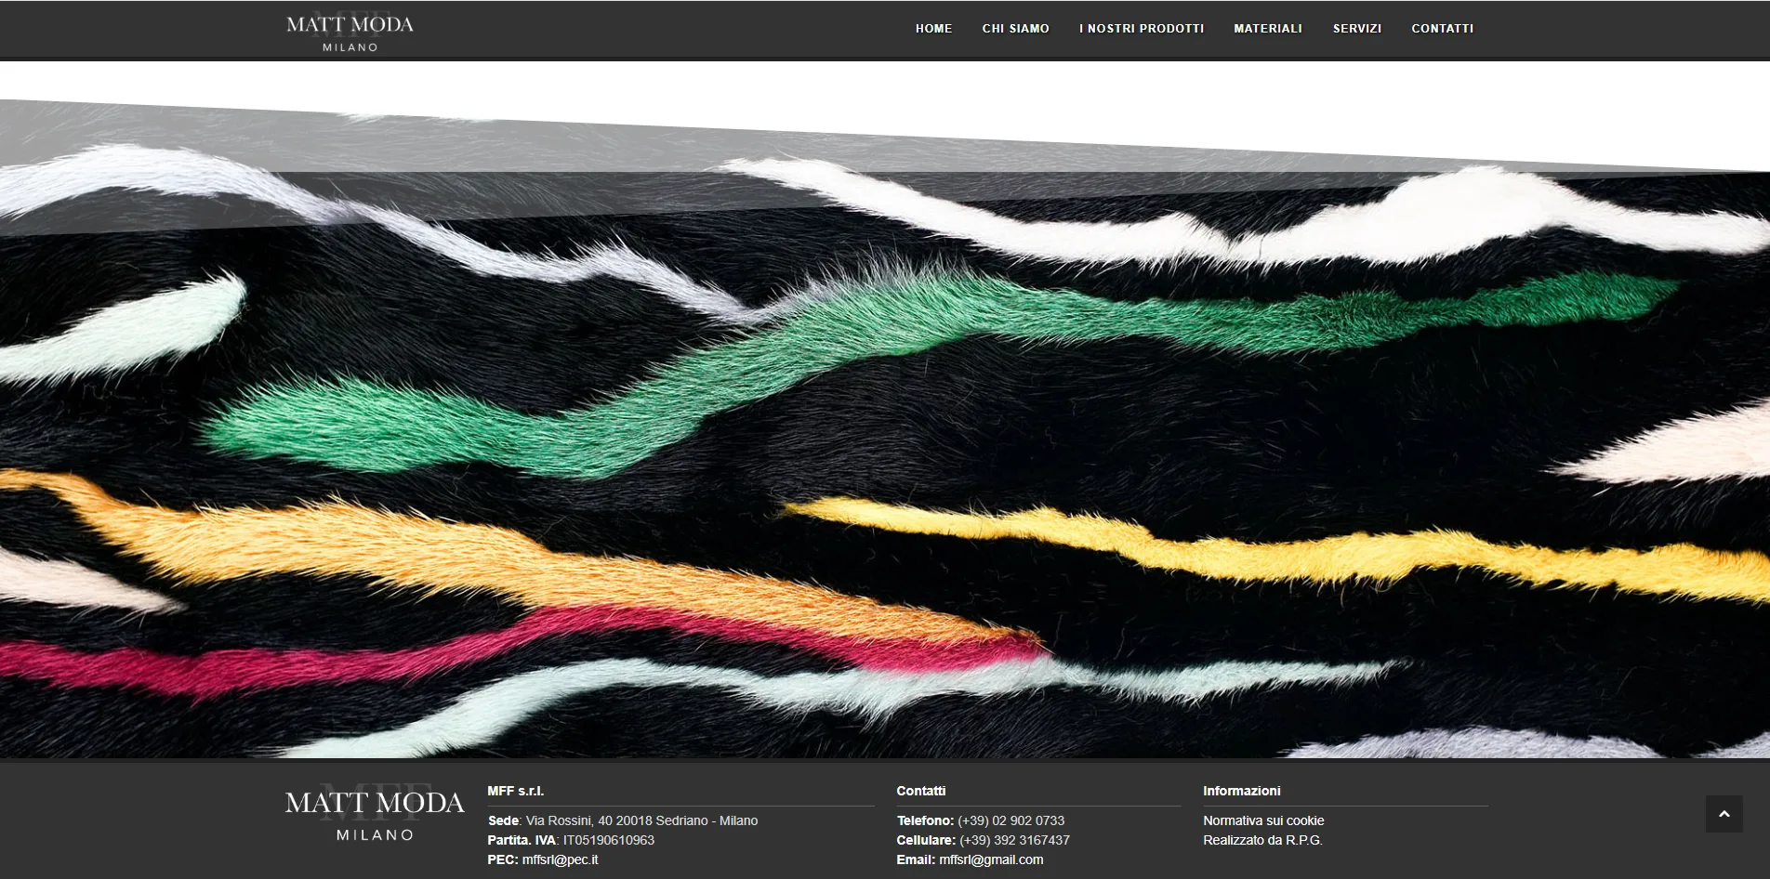This screenshot has width=1770, height=879.
Task: Click the mffsrl@gmail.com email address
Action: 991,859
